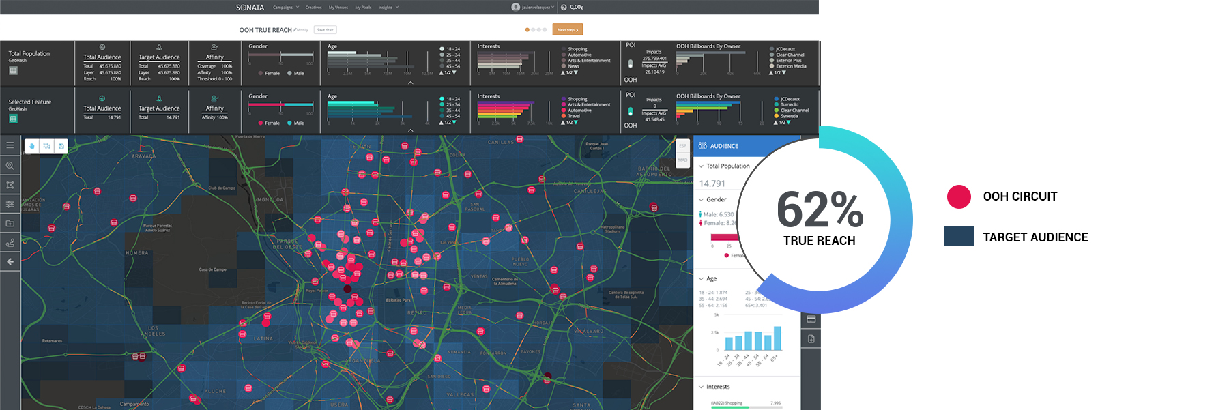Screen dimensions: 1229x410
Task: Click Total Audience heading in the Selected Feature row
Action: [x=102, y=108]
